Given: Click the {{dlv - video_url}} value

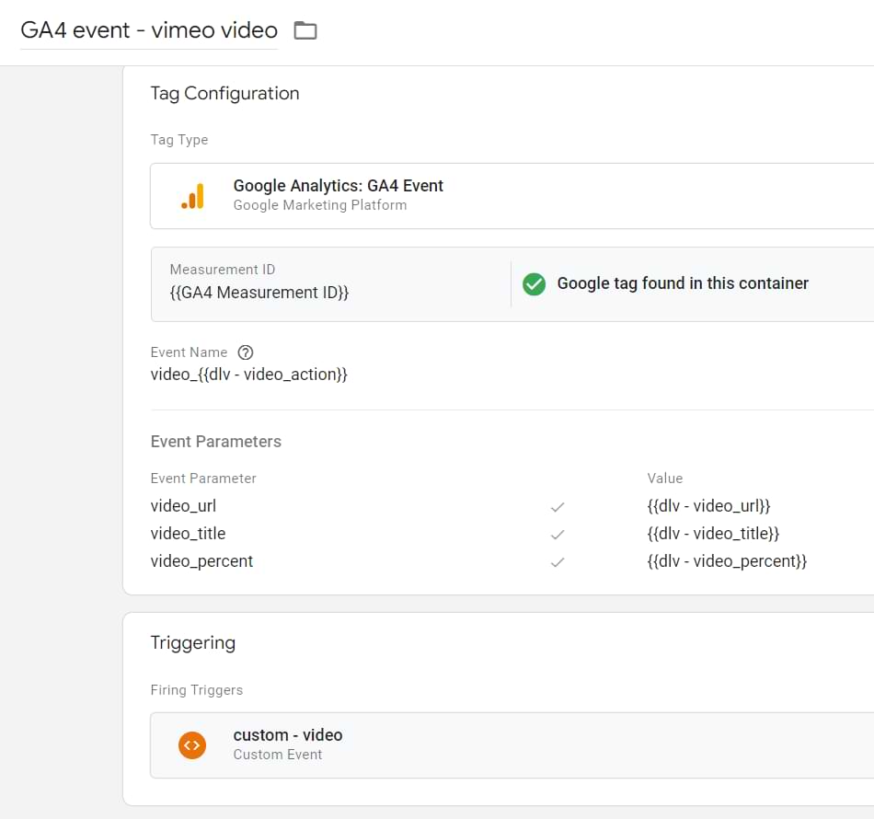Looking at the screenshot, I should coord(708,506).
